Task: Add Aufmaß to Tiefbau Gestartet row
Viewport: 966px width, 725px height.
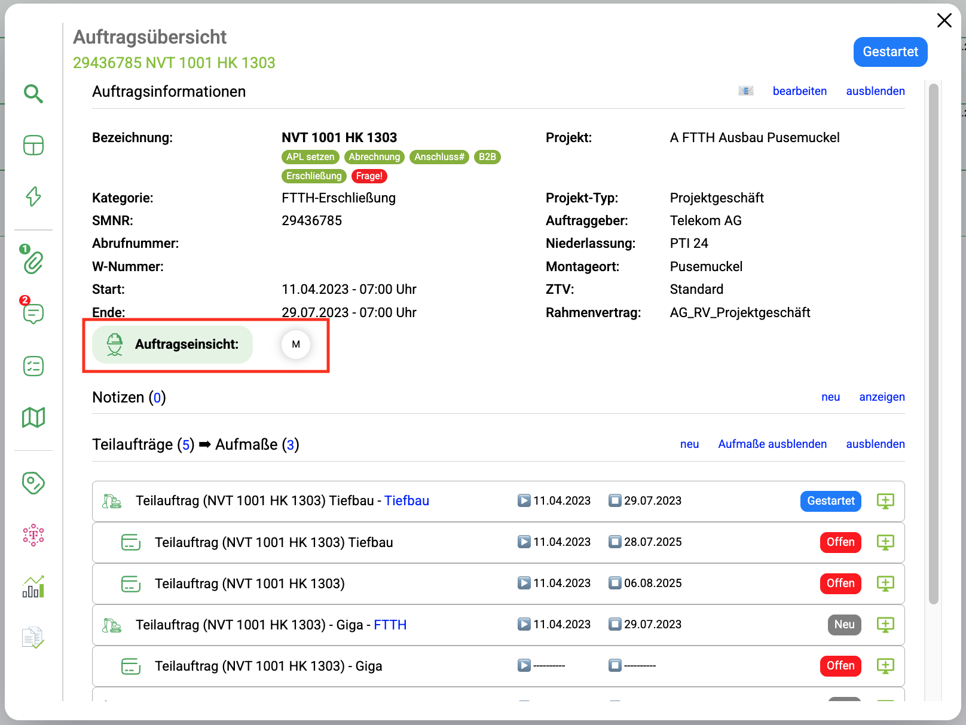Action: [x=885, y=501]
